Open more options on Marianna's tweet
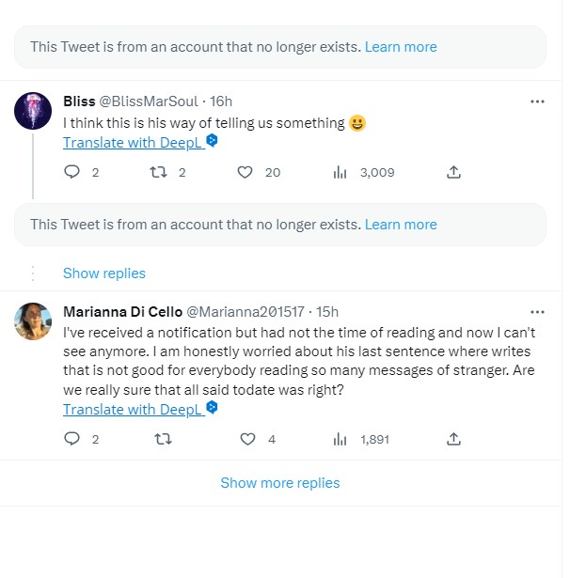This screenshot has width=570, height=578. point(537,312)
